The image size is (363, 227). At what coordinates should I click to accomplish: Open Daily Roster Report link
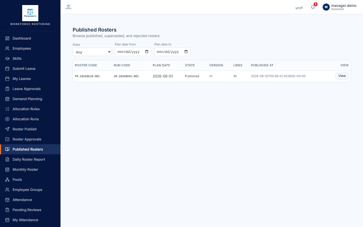coord(30,159)
